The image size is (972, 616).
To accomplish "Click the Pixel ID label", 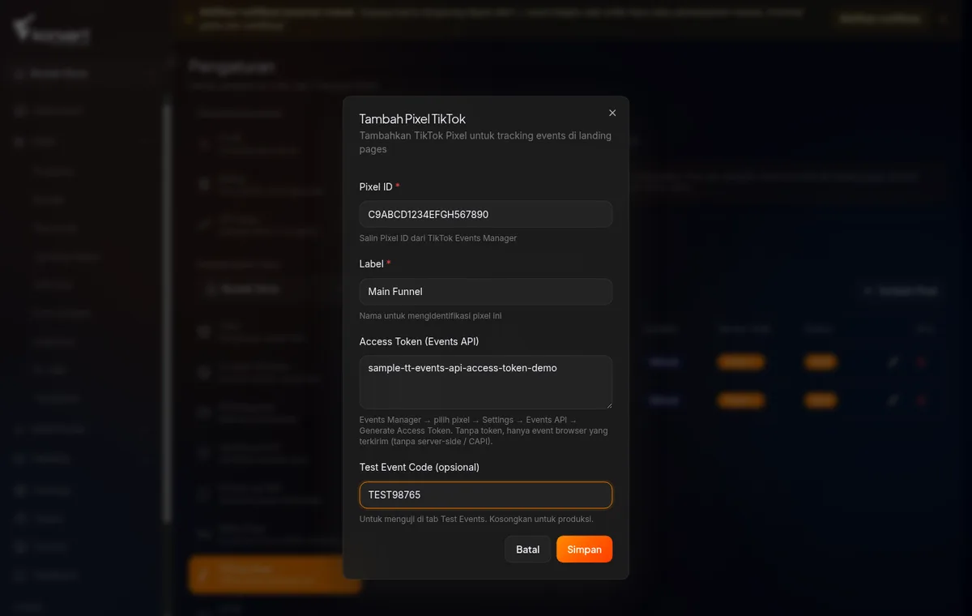I will pos(376,187).
